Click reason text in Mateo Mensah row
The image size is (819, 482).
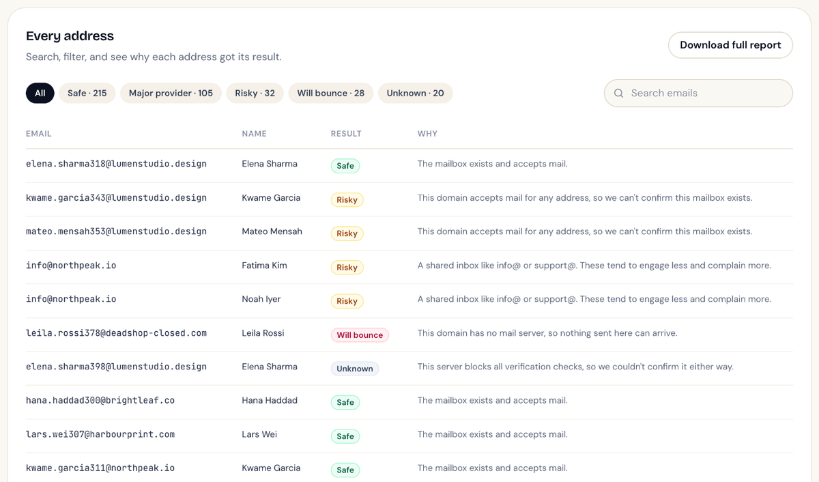(x=585, y=231)
